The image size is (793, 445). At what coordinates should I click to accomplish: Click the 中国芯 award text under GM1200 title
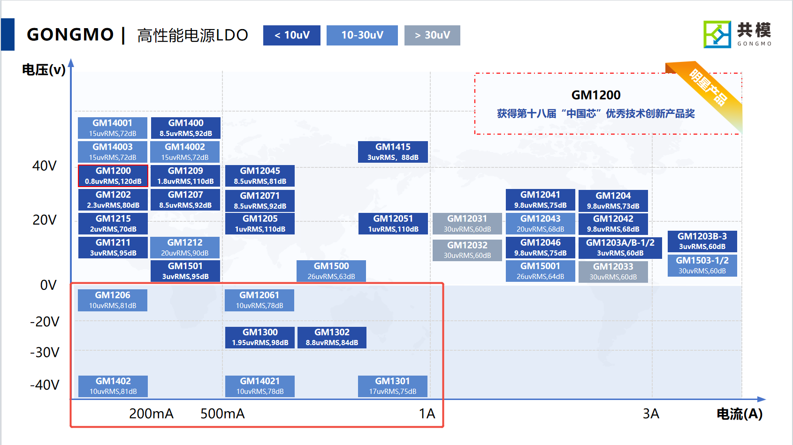click(595, 113)
